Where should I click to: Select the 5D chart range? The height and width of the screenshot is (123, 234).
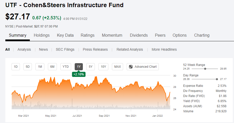pyautogui.click(x=28, y=67)
